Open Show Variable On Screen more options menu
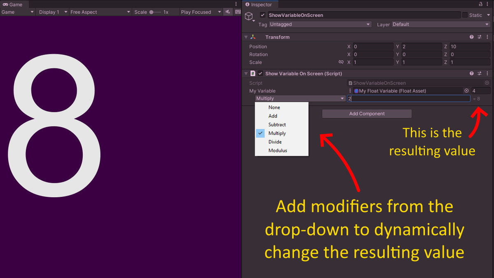 pos(487,73)
